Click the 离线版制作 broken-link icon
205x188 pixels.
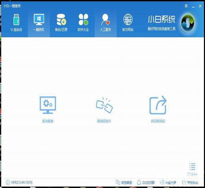pyautogui.click(x=104, y=105)
